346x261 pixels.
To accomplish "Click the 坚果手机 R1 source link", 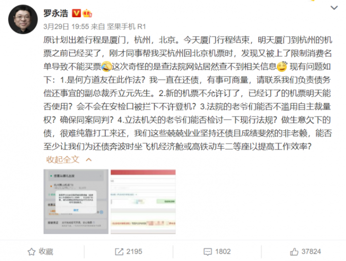I will tap(127, 27).
